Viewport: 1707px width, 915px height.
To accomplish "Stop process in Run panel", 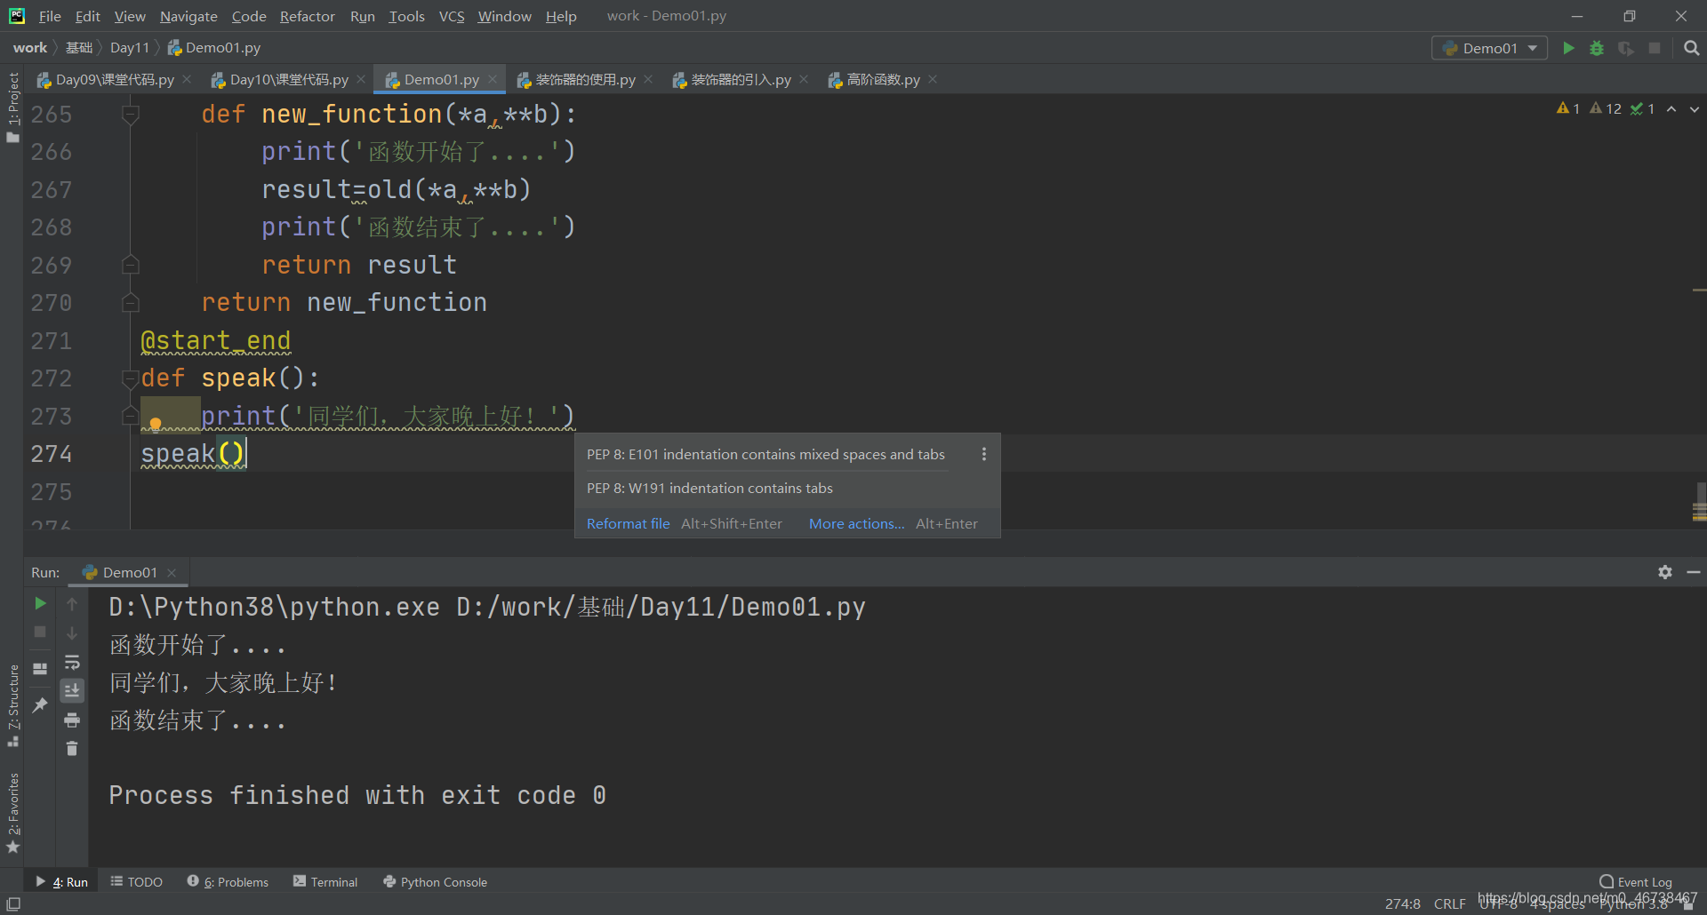I will [40, 632].
